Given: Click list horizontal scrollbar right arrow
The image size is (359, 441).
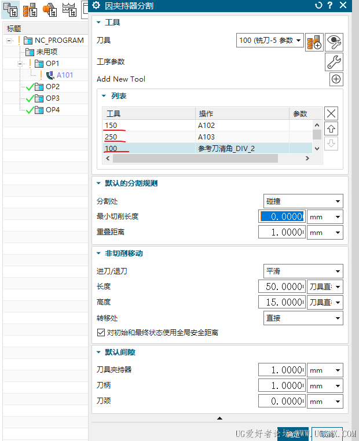Looking at the screenshot, I should pos(307,159).
